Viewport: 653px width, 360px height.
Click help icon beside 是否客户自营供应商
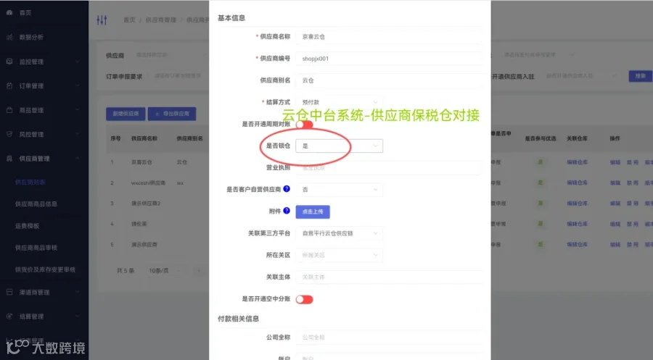click(287, 189)
